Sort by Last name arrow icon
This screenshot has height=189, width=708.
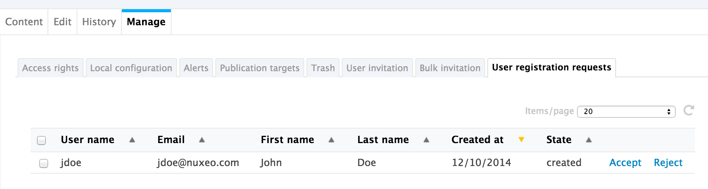[426, 140]
